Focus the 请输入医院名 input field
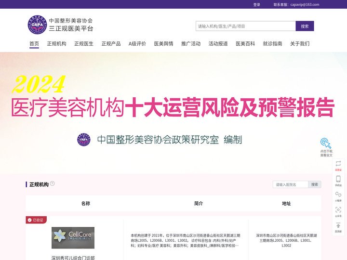This screenshot has width=347, height=260. pyautogui.click(x=290, y=184)
